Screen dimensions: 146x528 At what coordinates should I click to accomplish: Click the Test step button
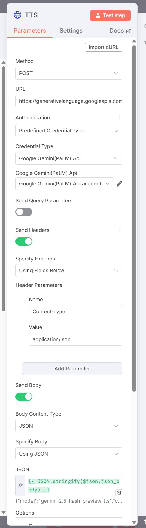110,15
